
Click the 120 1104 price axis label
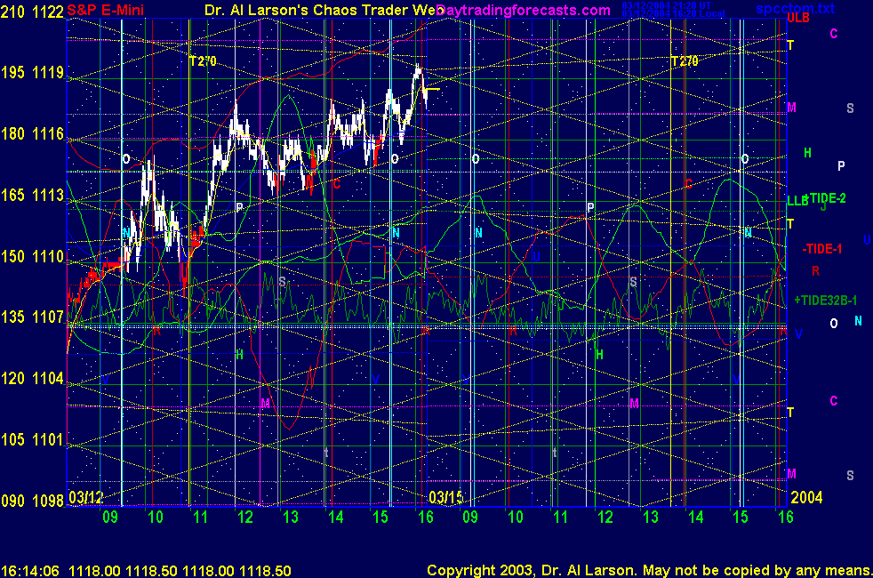32,378
